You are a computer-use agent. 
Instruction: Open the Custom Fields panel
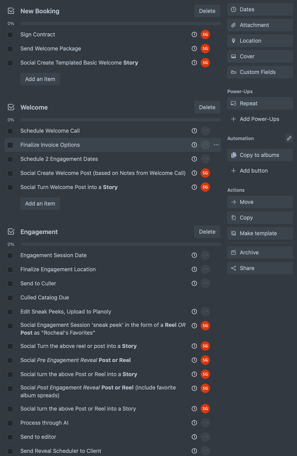[260, 72]
